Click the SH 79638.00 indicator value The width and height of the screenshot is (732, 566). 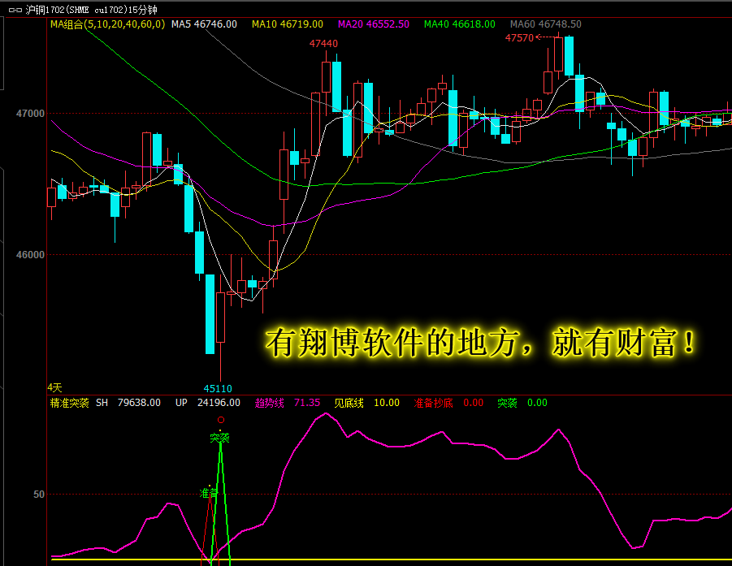(128, 403)
